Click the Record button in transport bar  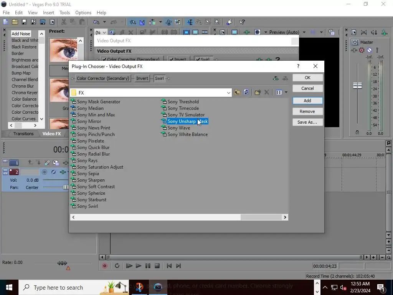pos(105,266)
